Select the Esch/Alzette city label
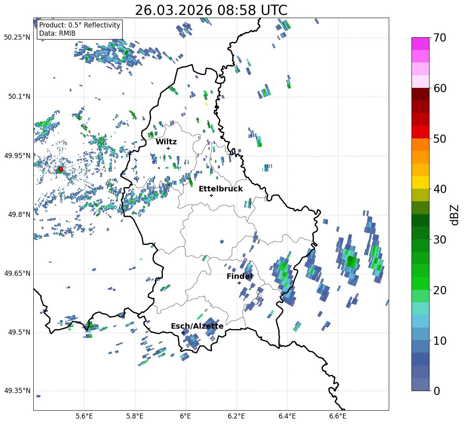The image size is (464, 424). click(197, 326)
